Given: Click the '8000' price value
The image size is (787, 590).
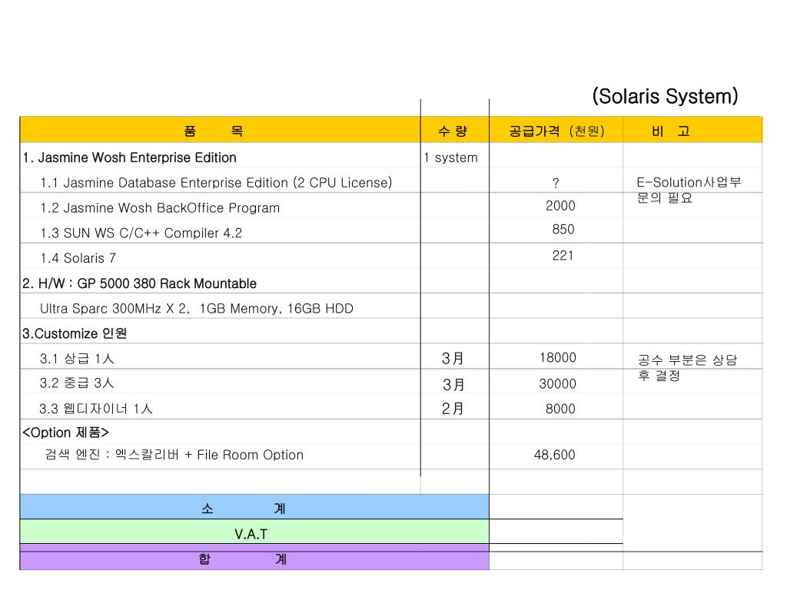Looking at the screenshot, I should pos(560,409).
